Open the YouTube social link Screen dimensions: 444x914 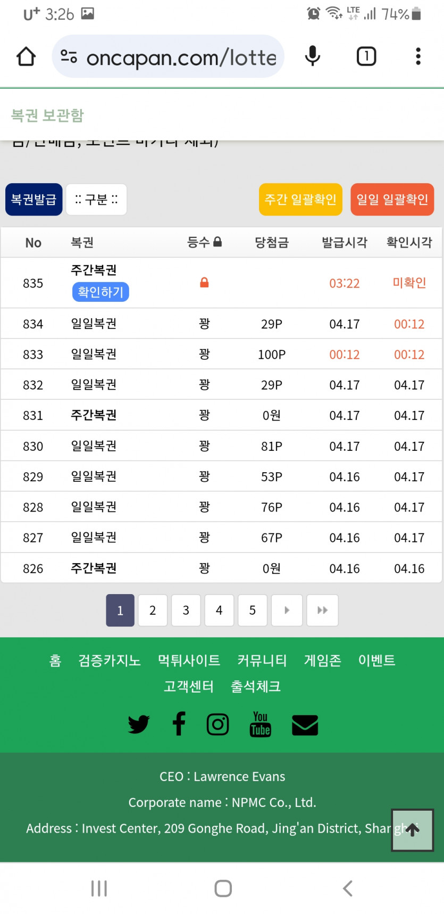[260, 724]
